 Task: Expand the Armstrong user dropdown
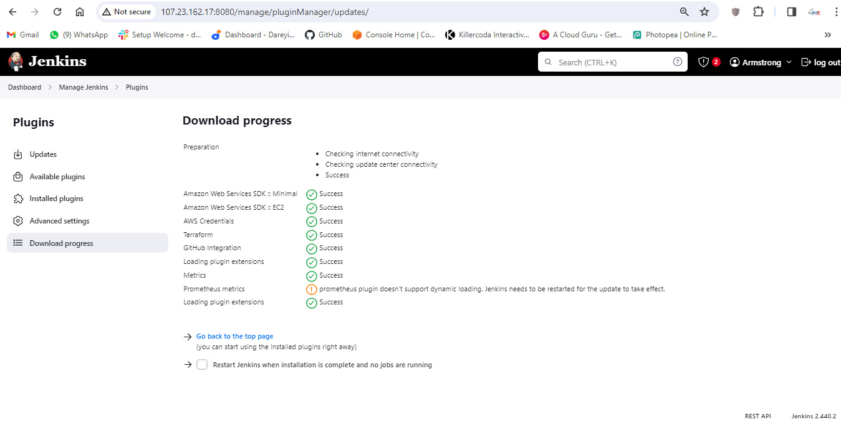[x=789, y=62]
